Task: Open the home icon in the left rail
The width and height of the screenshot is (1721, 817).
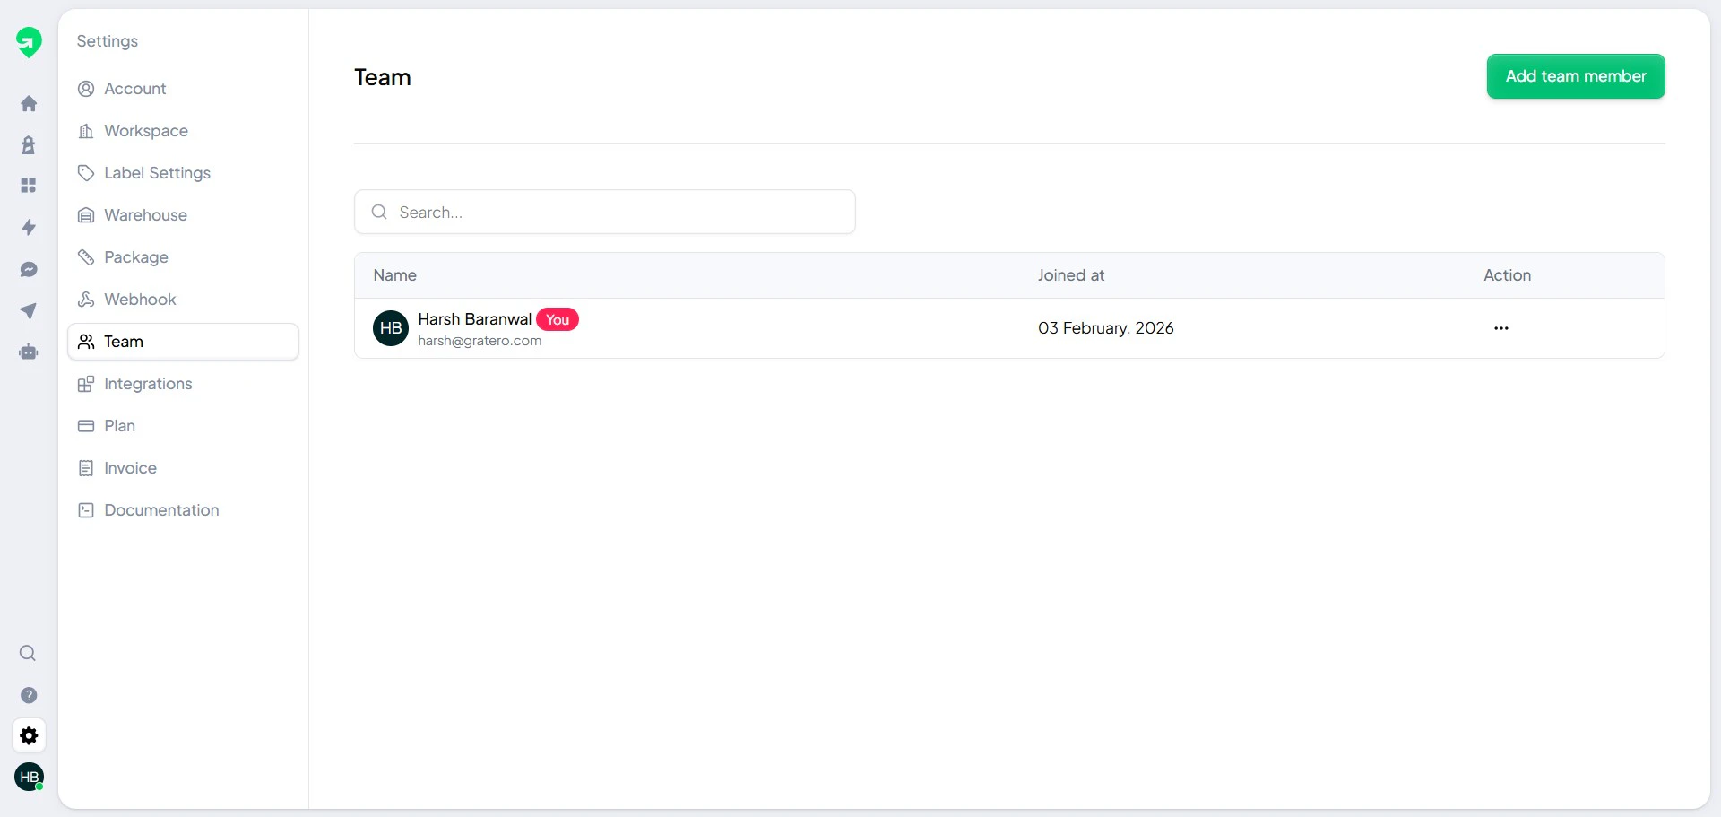Action: [x=29, y=104]
